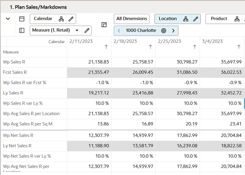245x175 pixels.
Task: Switch to the Location dimension tab
Action: (168, 19)
